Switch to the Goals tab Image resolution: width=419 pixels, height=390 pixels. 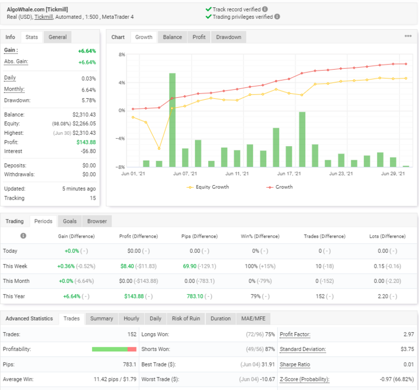pos(70,221)
